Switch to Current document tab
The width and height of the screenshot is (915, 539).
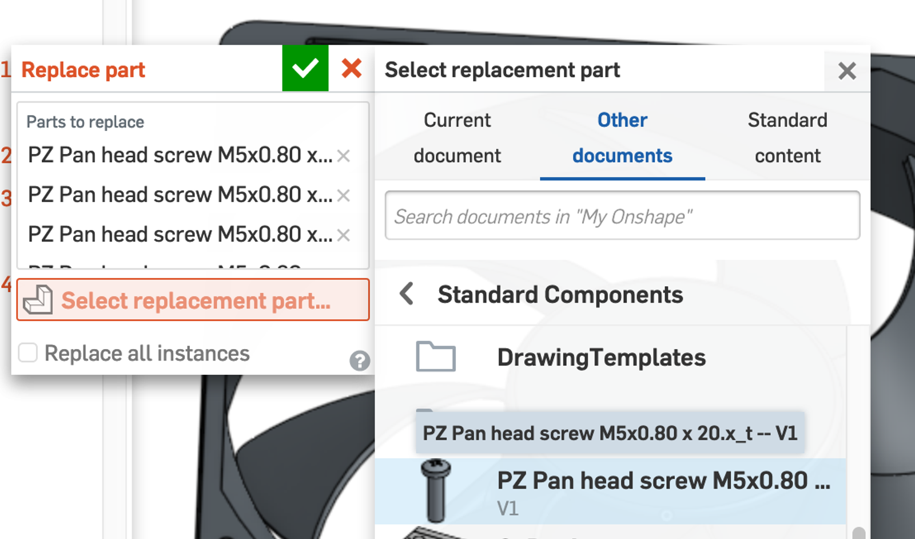[457, 137]
